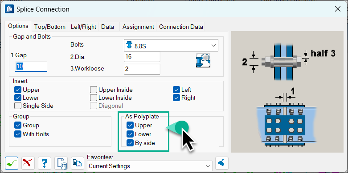348x173 pixels.
Task: Open help with the question mark icon
Action: coord(45,163)
